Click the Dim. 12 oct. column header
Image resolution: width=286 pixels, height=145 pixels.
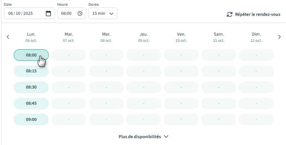click(256, 37)
